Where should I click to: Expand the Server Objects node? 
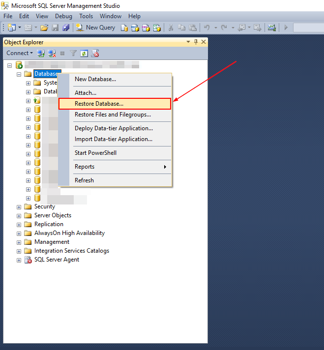click(x=19, y=216)
